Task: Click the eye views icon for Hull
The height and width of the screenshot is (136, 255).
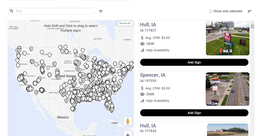Action: coord(142,44)
